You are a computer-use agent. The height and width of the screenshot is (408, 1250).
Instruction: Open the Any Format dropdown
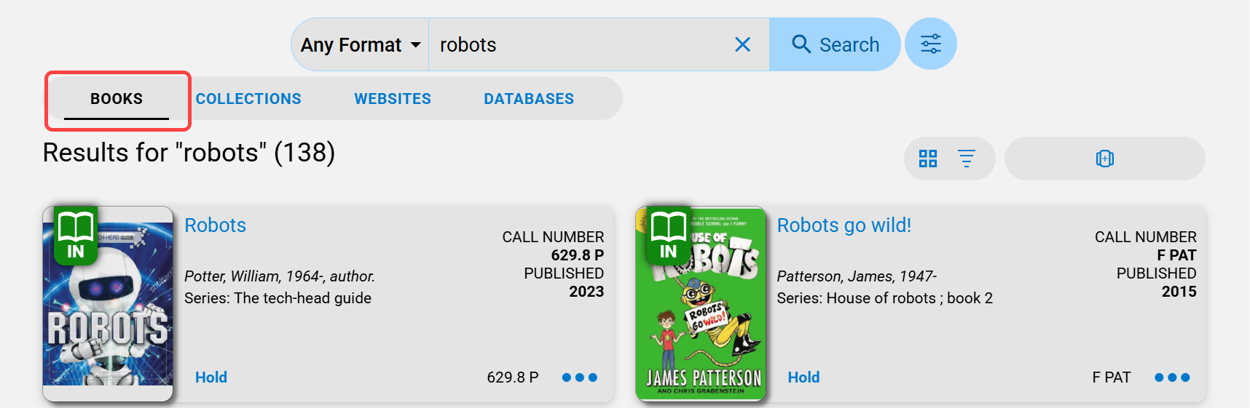click(x=361, y=44)
